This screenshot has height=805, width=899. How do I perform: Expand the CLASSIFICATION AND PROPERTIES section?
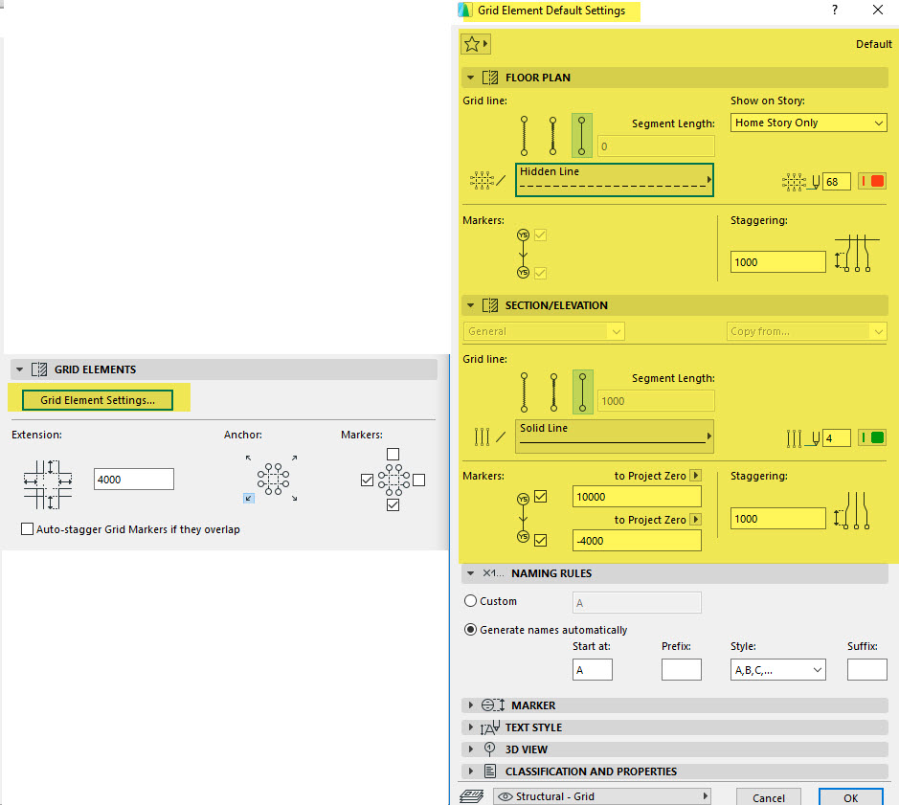click(590, 771)
